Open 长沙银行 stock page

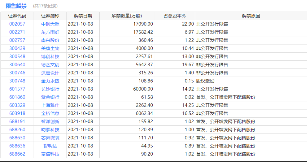coord(50,89)
